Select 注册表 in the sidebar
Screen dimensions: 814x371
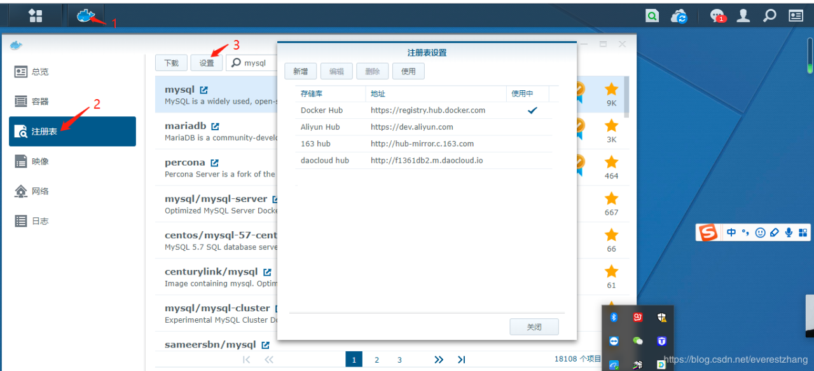(x=72, y=132)
